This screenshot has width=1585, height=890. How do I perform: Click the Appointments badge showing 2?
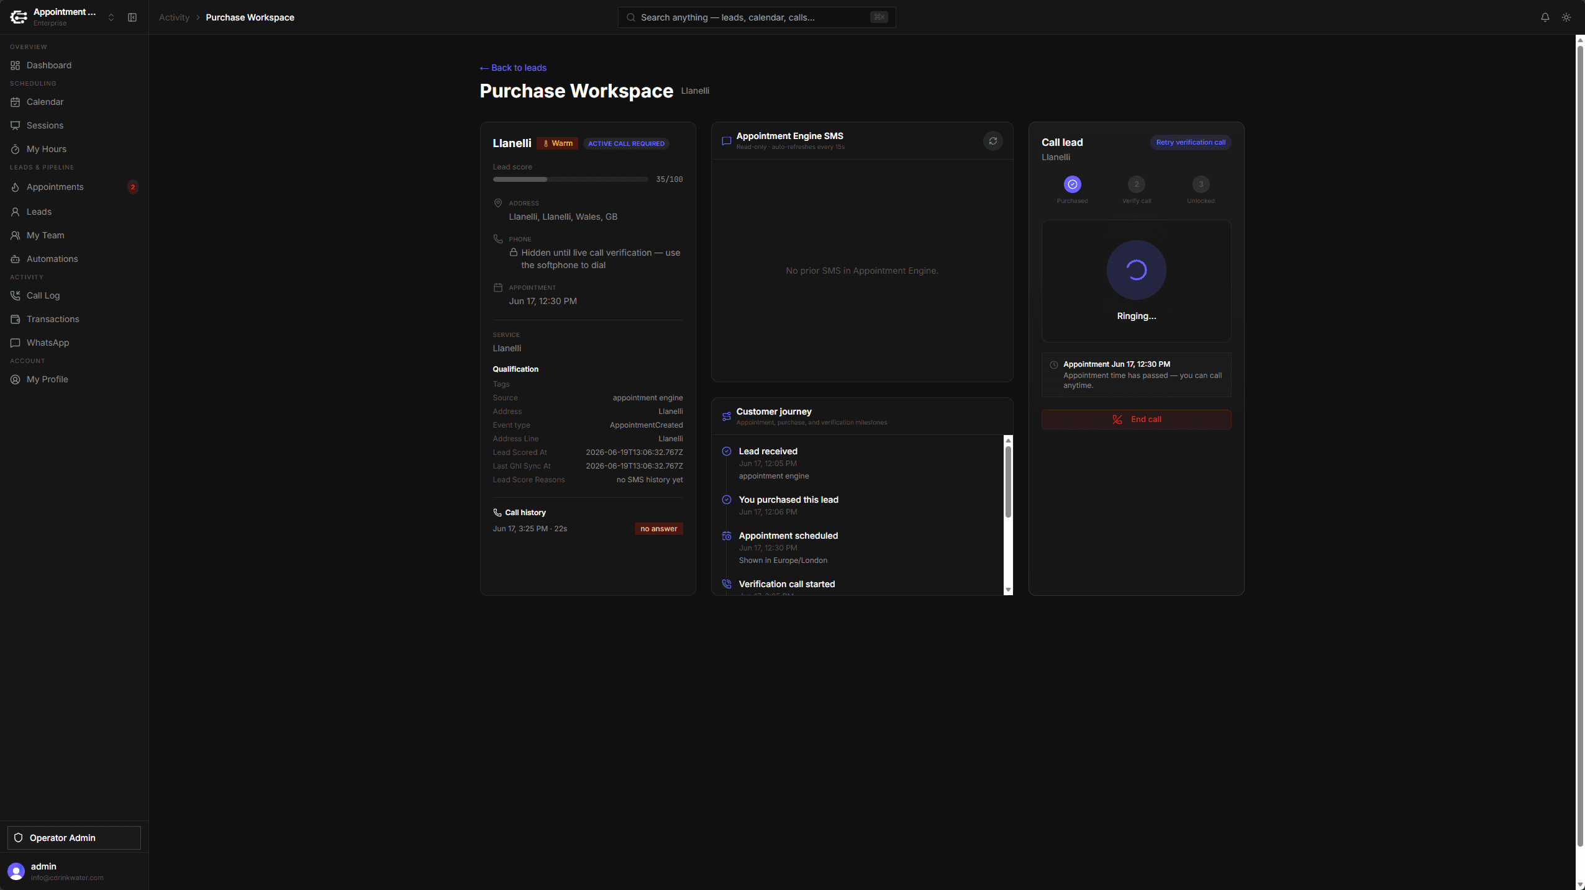tap(132, 187)
